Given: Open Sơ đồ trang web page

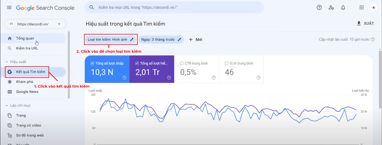Looking at the screenshot, I should point(33,135).
